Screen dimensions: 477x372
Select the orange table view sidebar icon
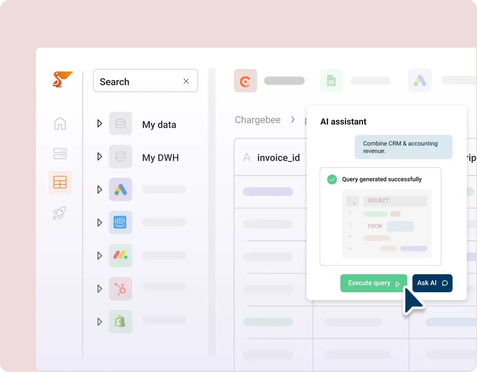[60, 182]
